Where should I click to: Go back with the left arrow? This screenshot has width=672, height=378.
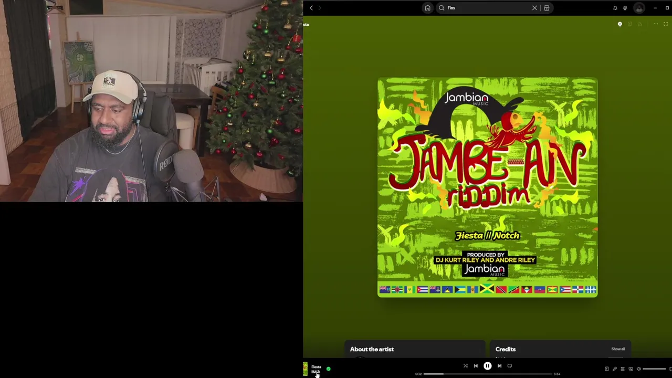coord(311,8)
